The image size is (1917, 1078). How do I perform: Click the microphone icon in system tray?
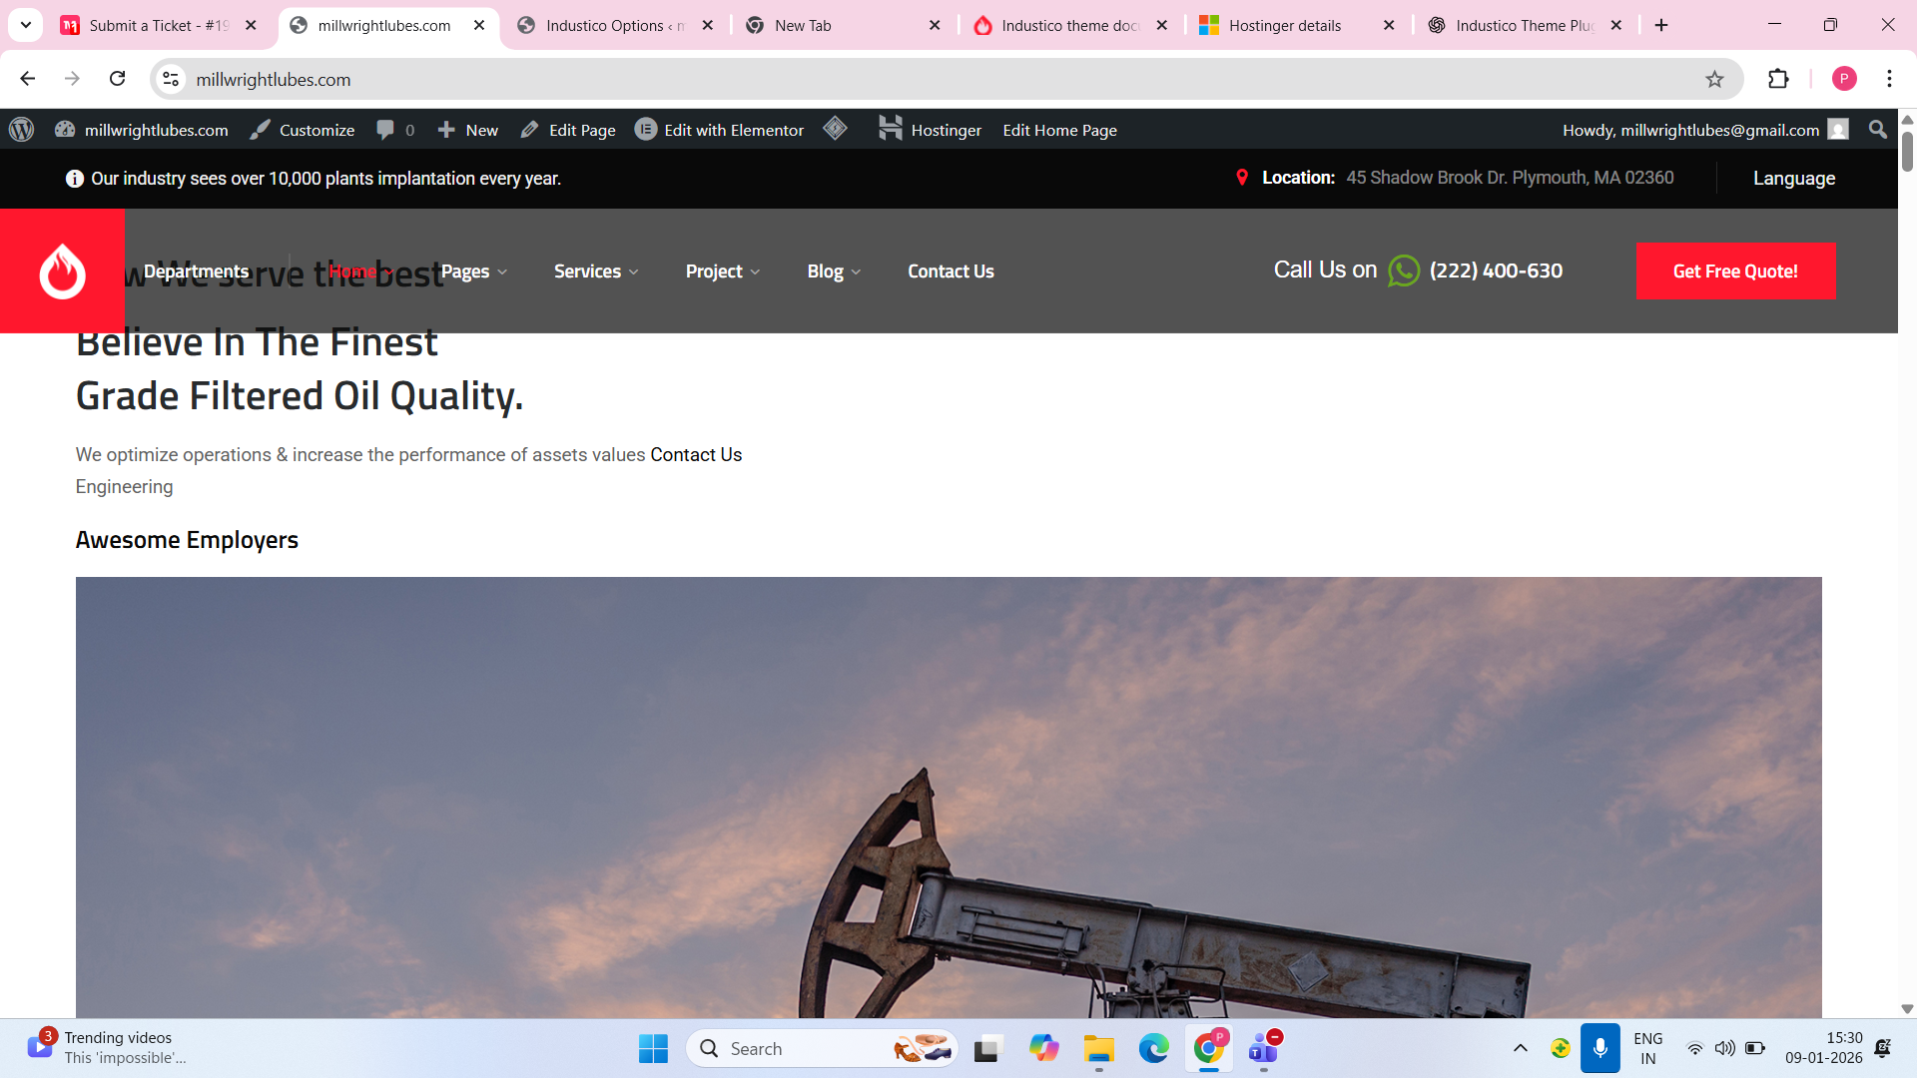point(1599,1048)
